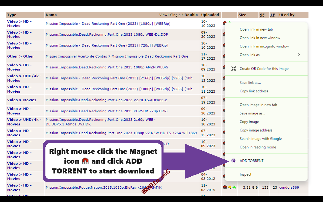Open Missao Impossivel Acerto de Contas link

pyautogui.click(x=117, y=56)
